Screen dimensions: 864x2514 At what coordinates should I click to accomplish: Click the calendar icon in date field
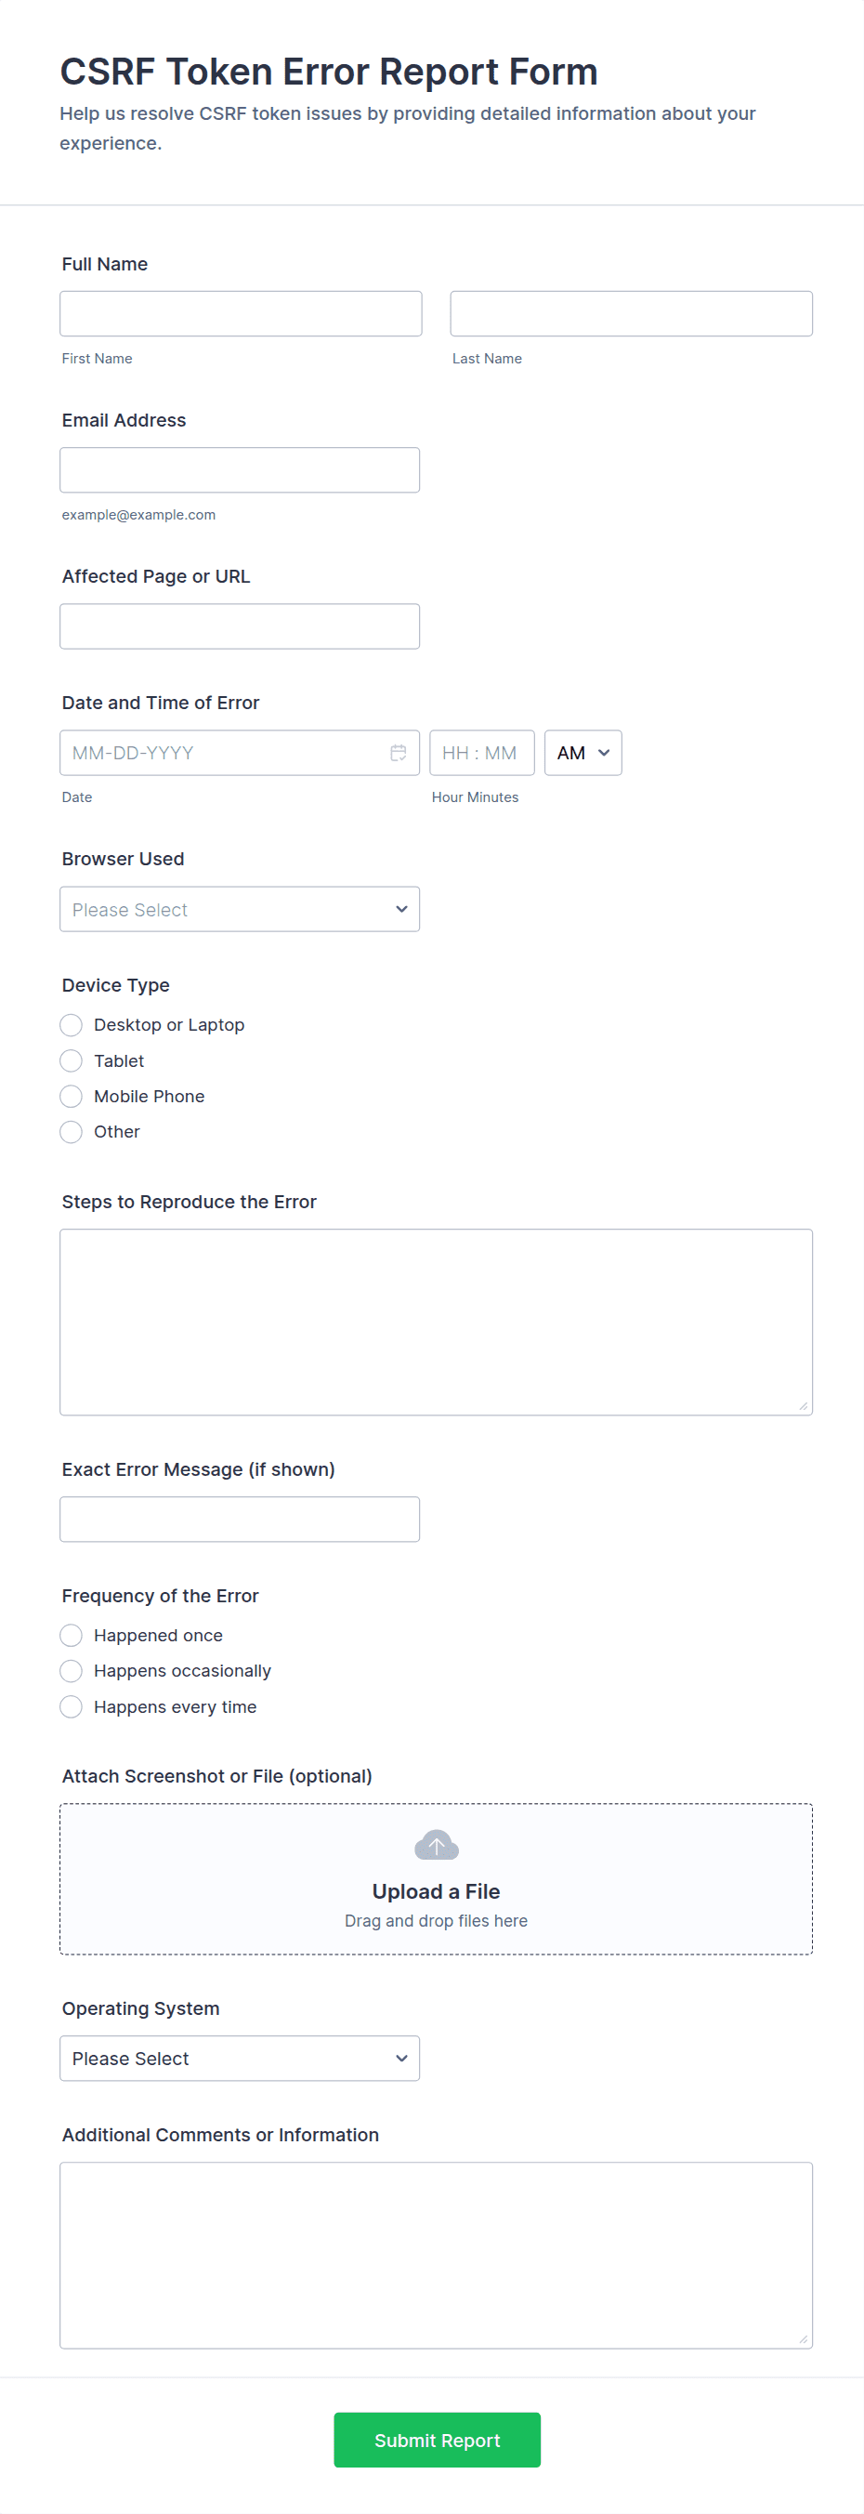point(398,753)
